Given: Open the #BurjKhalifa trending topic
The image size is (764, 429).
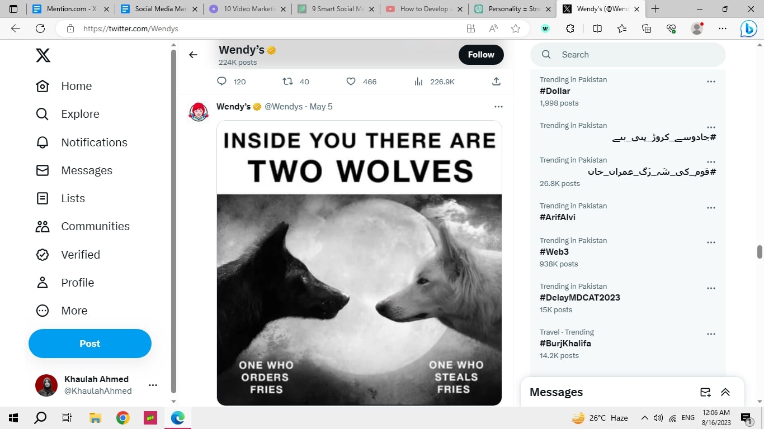Looking at the screenshot, I should coord(565,344).
